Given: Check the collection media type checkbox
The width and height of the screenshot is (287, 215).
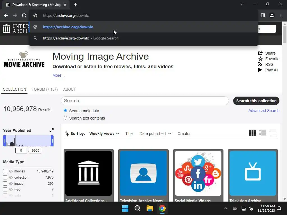Looking at the screenshot, I should tap(5, 177).
